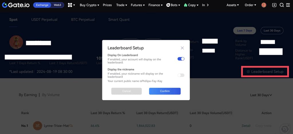293x134 pixels.
Task: Click the support chat icon at bottom right
Action: click(284, 128)
